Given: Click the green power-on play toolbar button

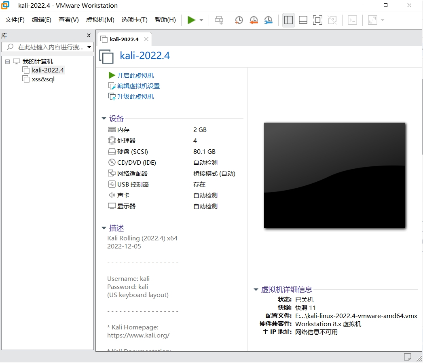Looking at the screenshot, I should click(x=191, y=20).
